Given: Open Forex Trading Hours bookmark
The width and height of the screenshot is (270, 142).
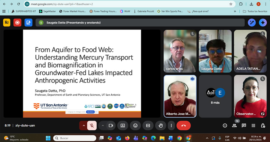Looking at the screenshot, I should coord(103,11).
